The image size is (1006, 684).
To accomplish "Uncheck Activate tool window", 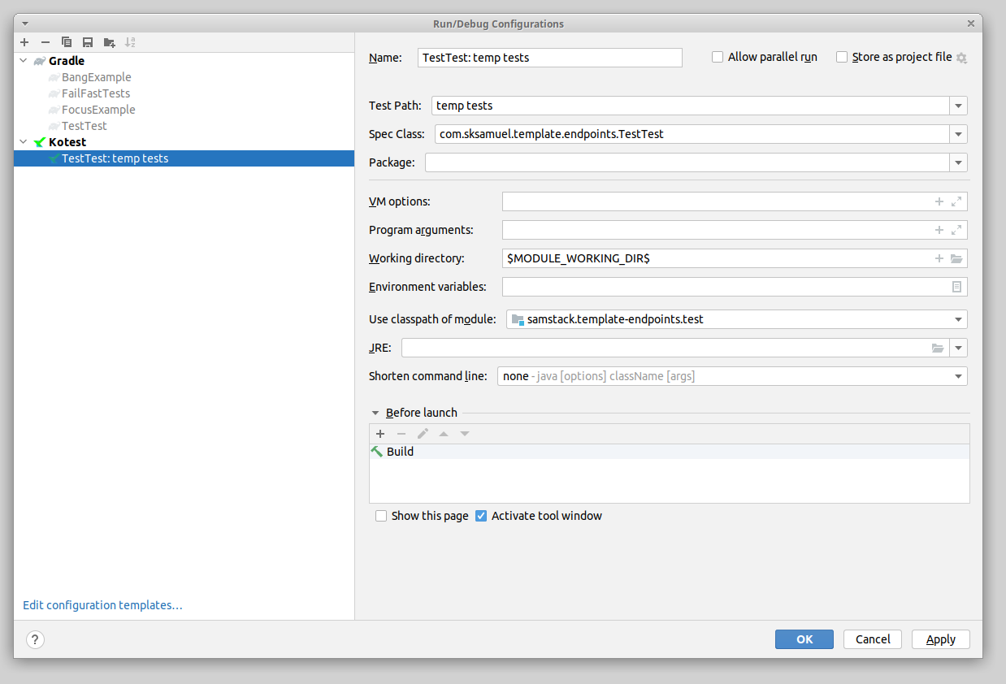I will [481, 515].
